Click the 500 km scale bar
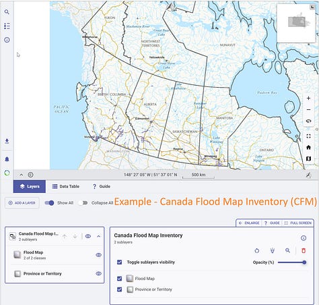The width and height of the screenshot is (319, 305). (199, 175)
